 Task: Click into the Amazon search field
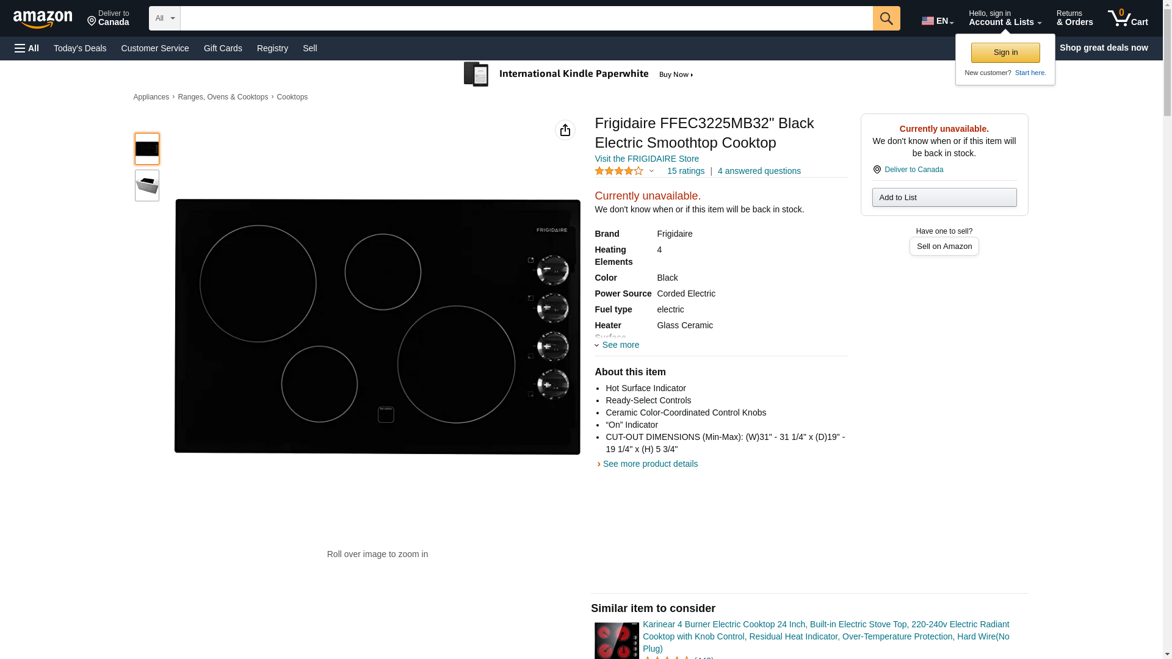coord(525,18)
